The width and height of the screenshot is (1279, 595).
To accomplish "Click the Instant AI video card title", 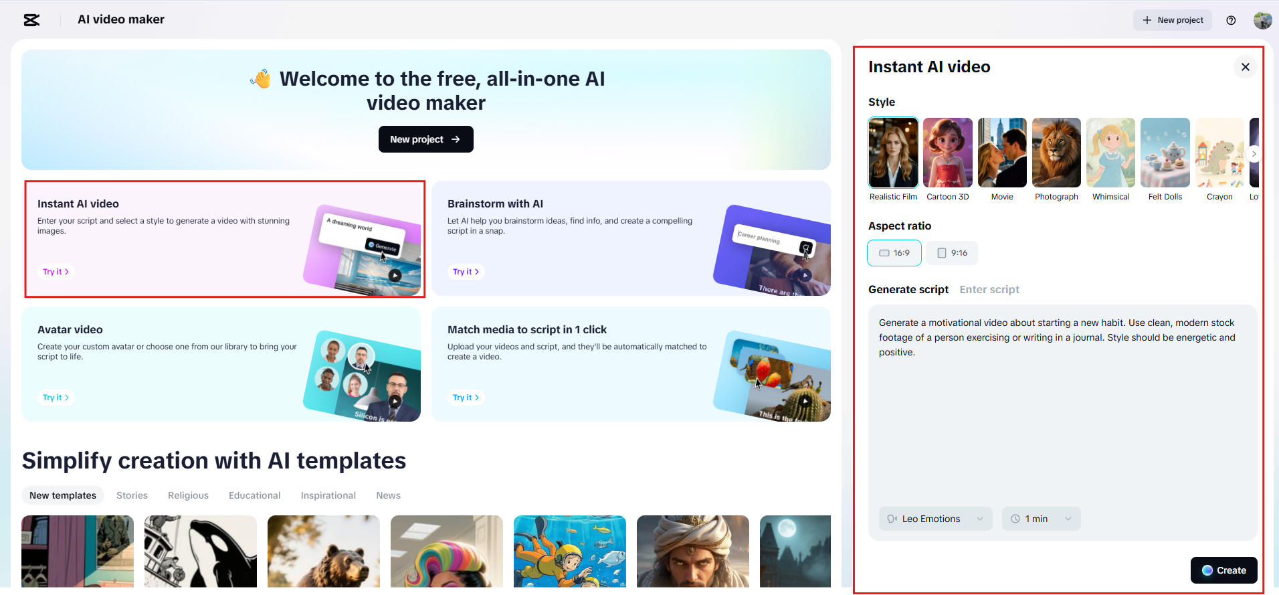I will pos(78,203).
